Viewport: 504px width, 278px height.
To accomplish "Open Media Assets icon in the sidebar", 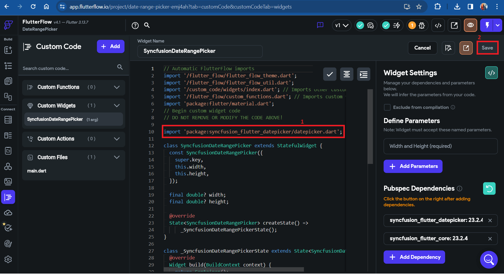I will [x=8, y=181].
